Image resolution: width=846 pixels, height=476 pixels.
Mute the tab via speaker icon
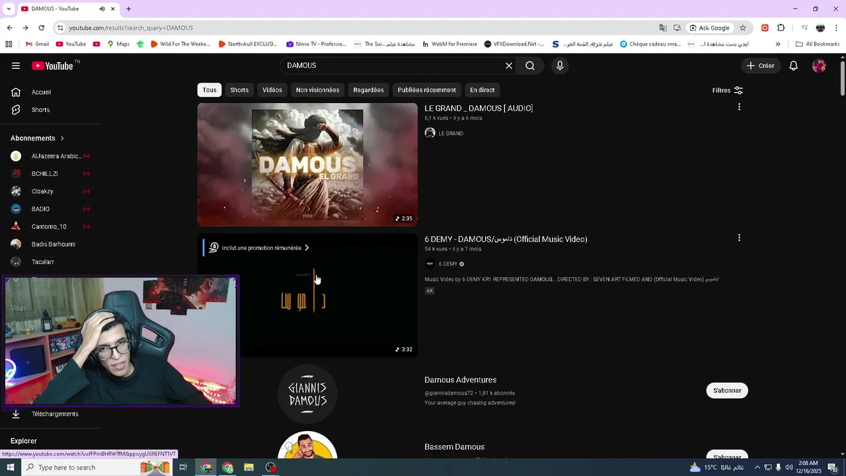(102, 9)
